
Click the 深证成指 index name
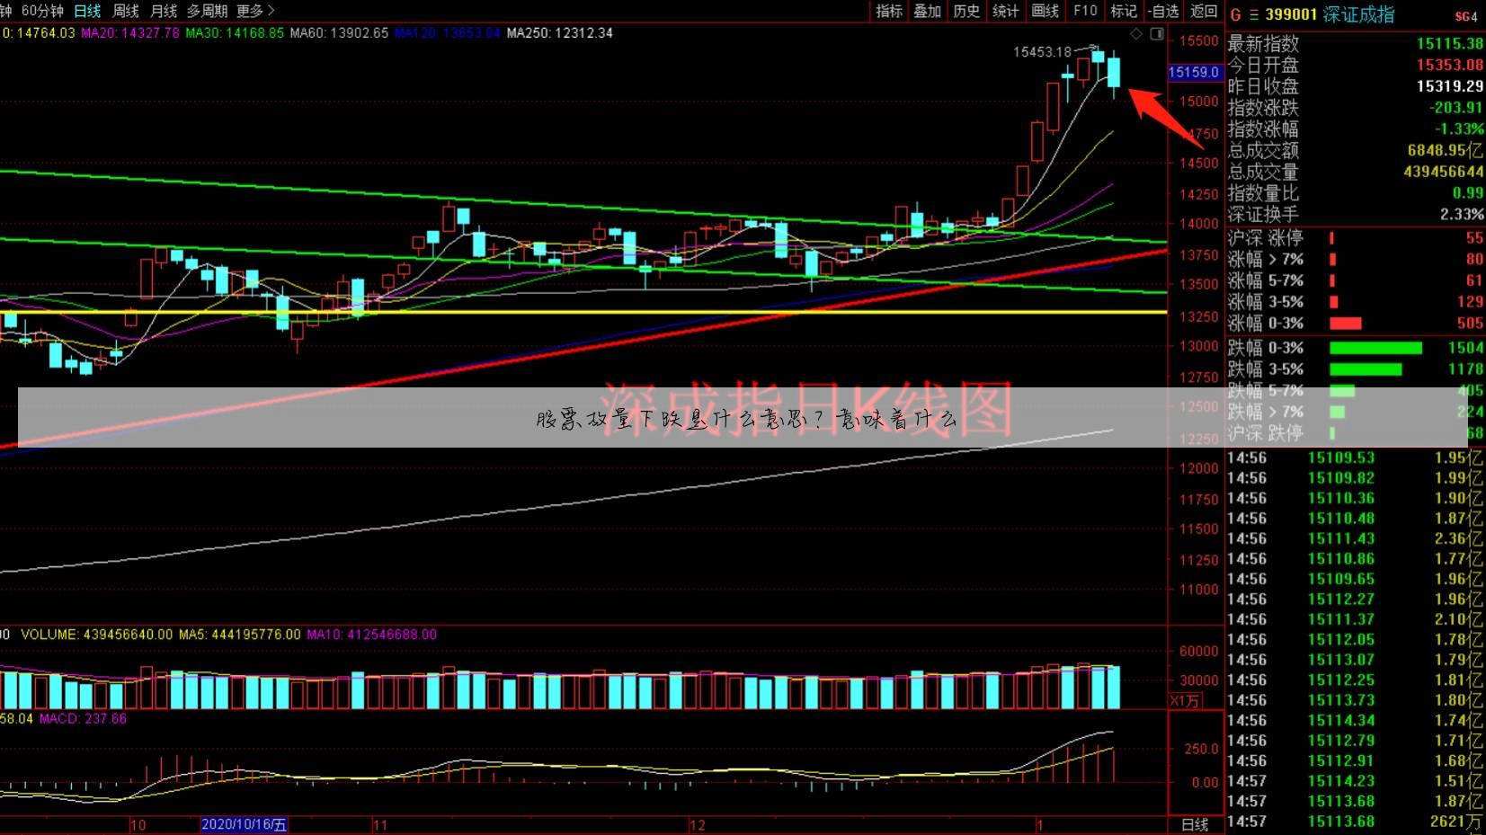click(x=1358, y=14)
